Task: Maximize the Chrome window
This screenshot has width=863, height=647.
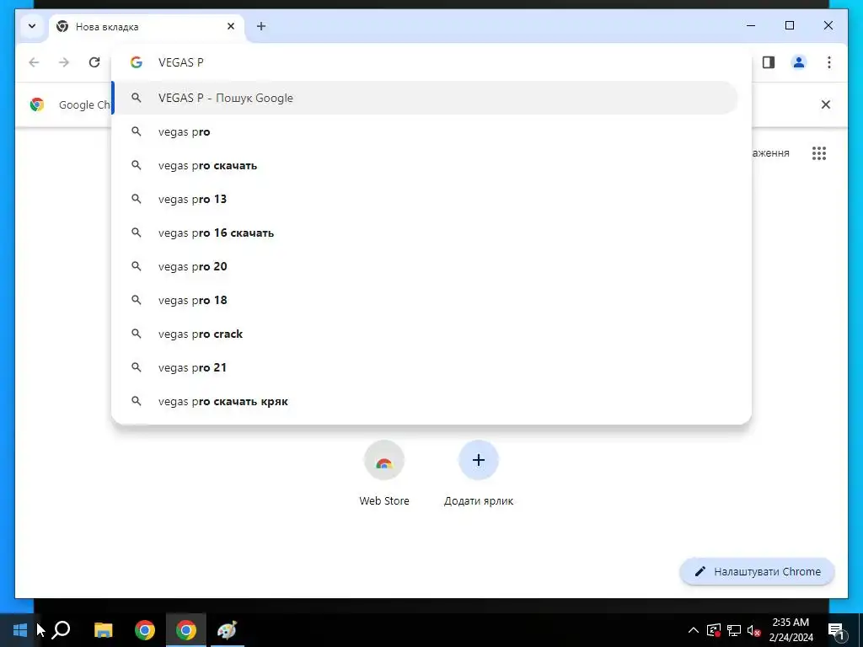Action: tap(789, 25)
